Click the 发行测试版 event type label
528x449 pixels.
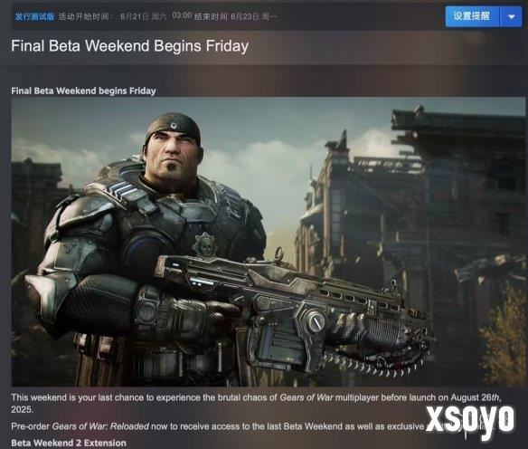34,16
